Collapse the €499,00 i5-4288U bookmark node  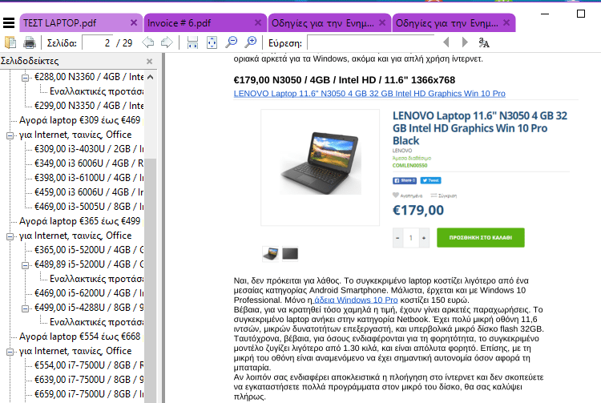(25, 308)
